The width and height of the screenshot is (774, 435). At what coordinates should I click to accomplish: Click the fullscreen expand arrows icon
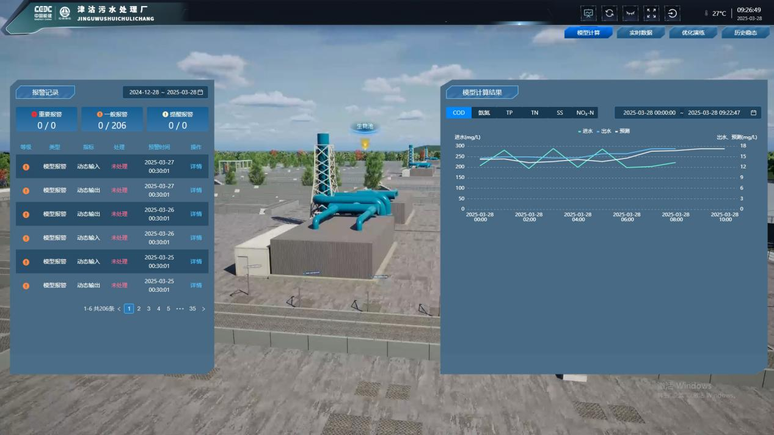[651, 13]
